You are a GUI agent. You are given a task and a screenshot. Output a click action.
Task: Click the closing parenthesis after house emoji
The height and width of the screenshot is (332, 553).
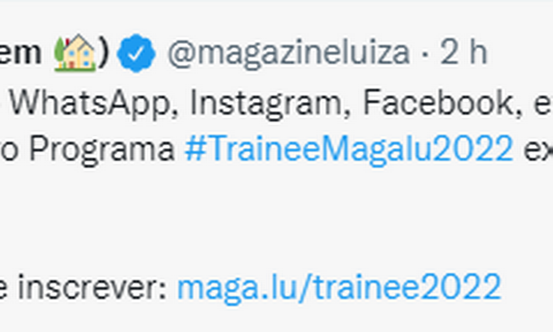click(x=103, y=52)
